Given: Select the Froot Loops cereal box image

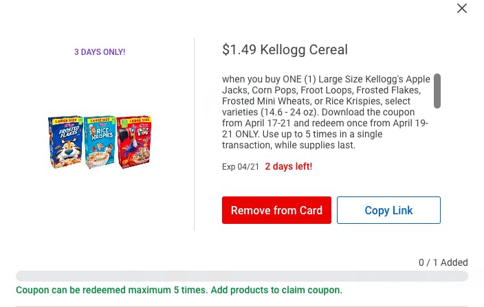Looking at the screenshot, I should 134,141.
